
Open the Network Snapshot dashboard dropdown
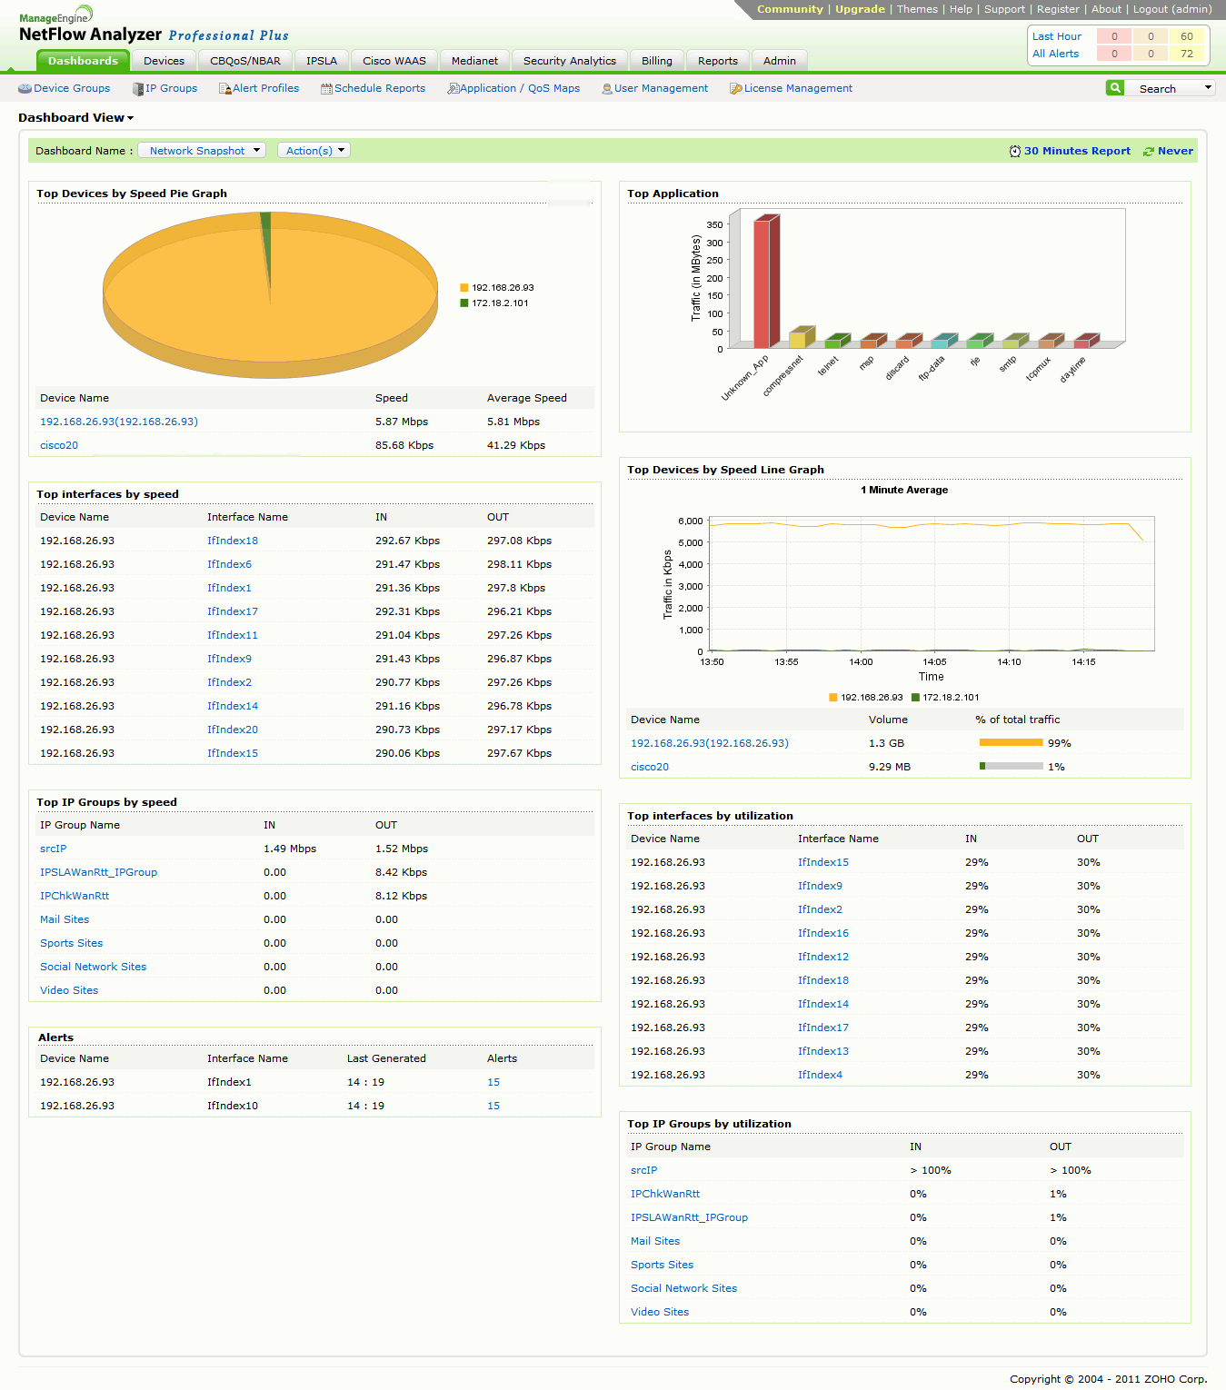click(x=202, y=151)
